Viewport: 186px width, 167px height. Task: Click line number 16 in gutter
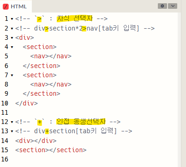click(5, 159)
